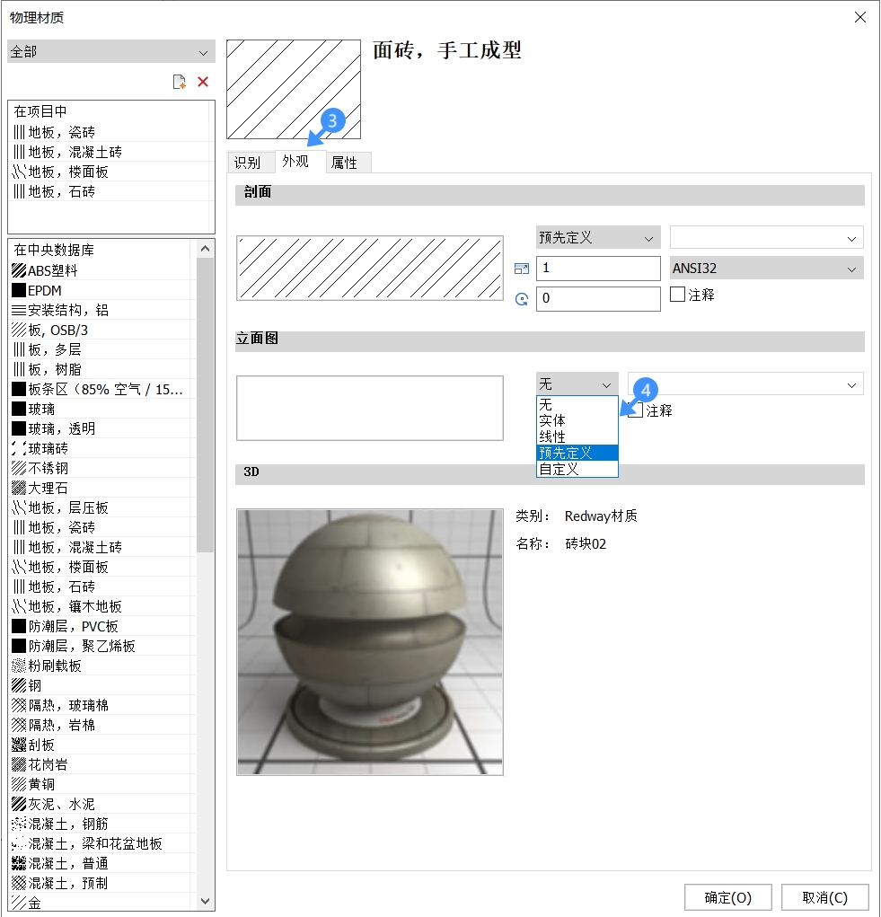This screenshot has height=917, width=881.
Task: Choose 线性 in the dropdown list
Action: point(577,436)
